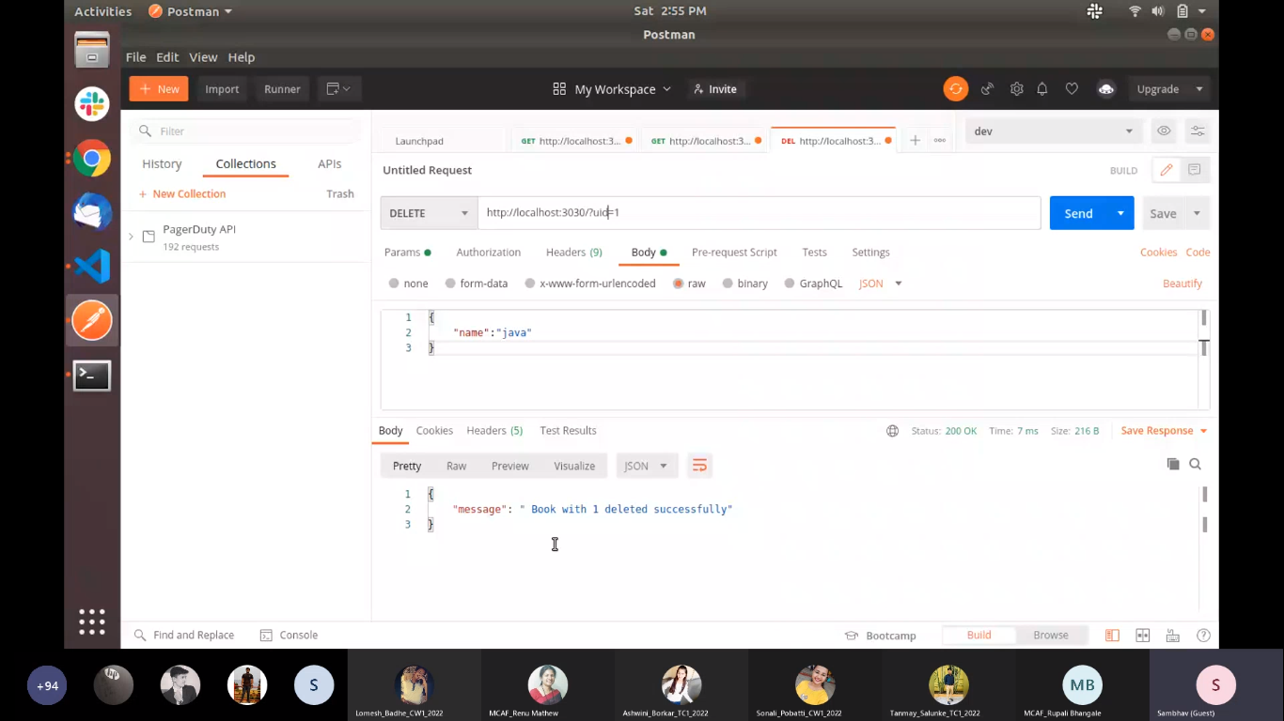Select the binary body option
The height and width of the screenshot is (721, 1284).
point(744,284)
